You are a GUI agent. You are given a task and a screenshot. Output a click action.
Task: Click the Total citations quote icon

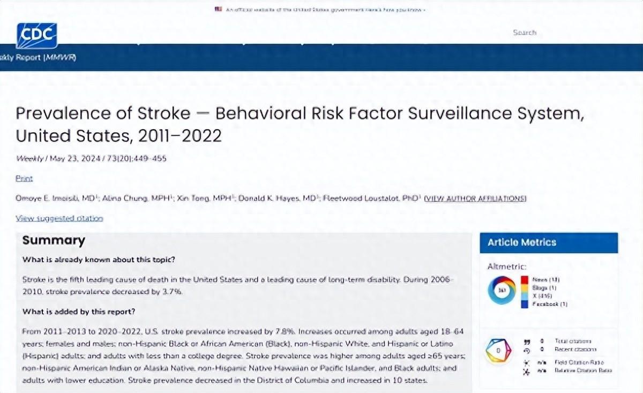click(527, 341)
